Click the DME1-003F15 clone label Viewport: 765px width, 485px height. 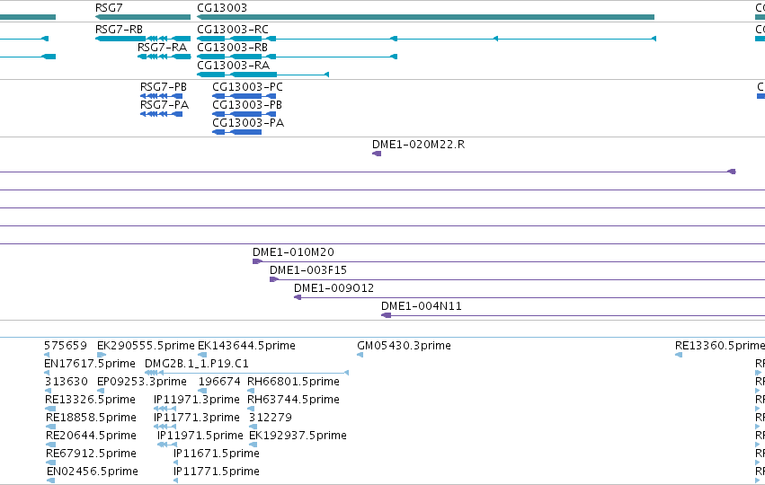tap(308, 270)
